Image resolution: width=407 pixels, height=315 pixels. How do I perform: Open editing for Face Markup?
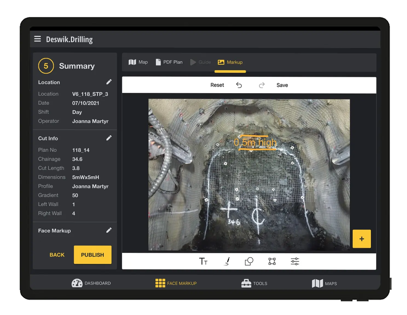(x=109, y=230)
